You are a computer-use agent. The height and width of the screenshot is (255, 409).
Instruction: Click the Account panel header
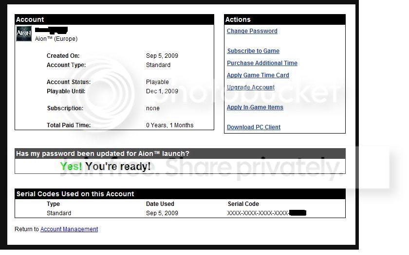[114, 19]
